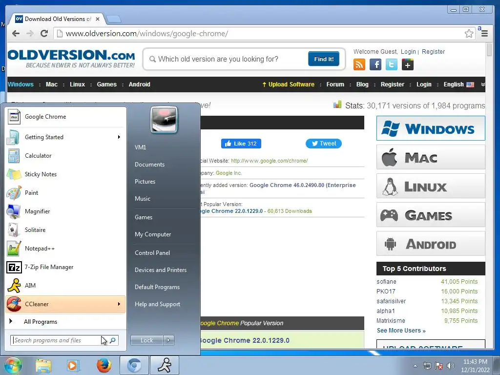500x375 pixels.
Task: Click the page vertical scrollbar thumb
Action: coord(489,50)
